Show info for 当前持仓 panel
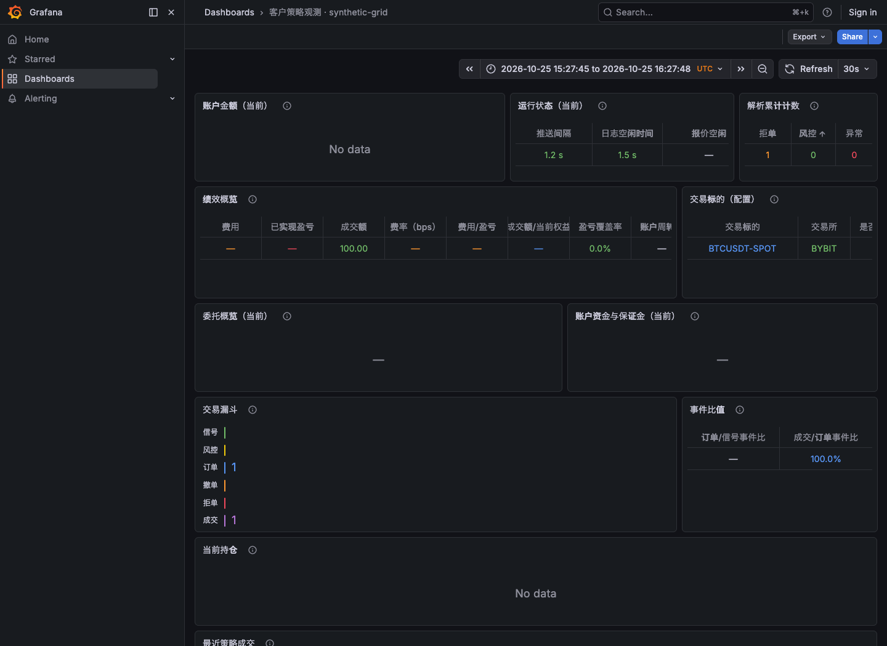 (x=253, y=550)
